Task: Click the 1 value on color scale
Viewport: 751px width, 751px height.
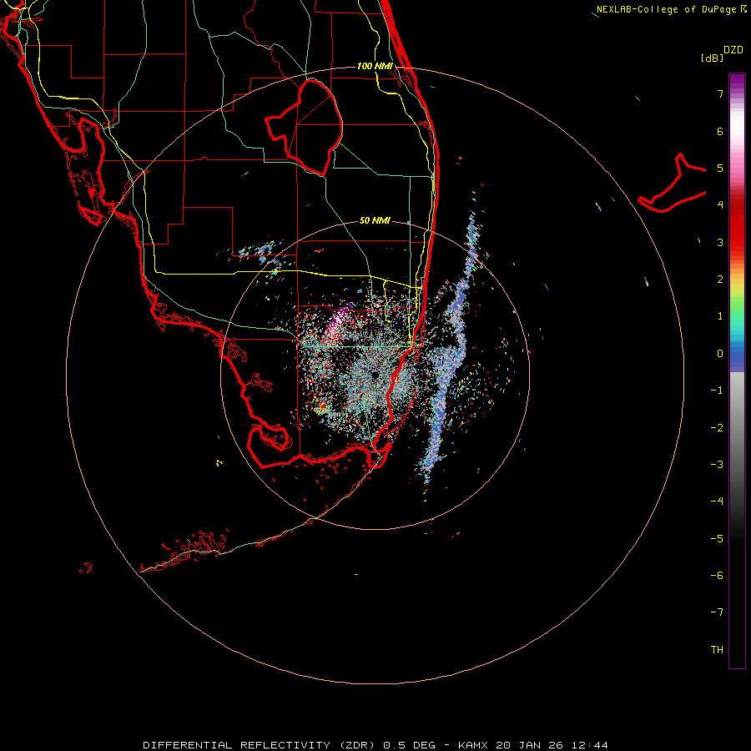Action: coord(720,316)
